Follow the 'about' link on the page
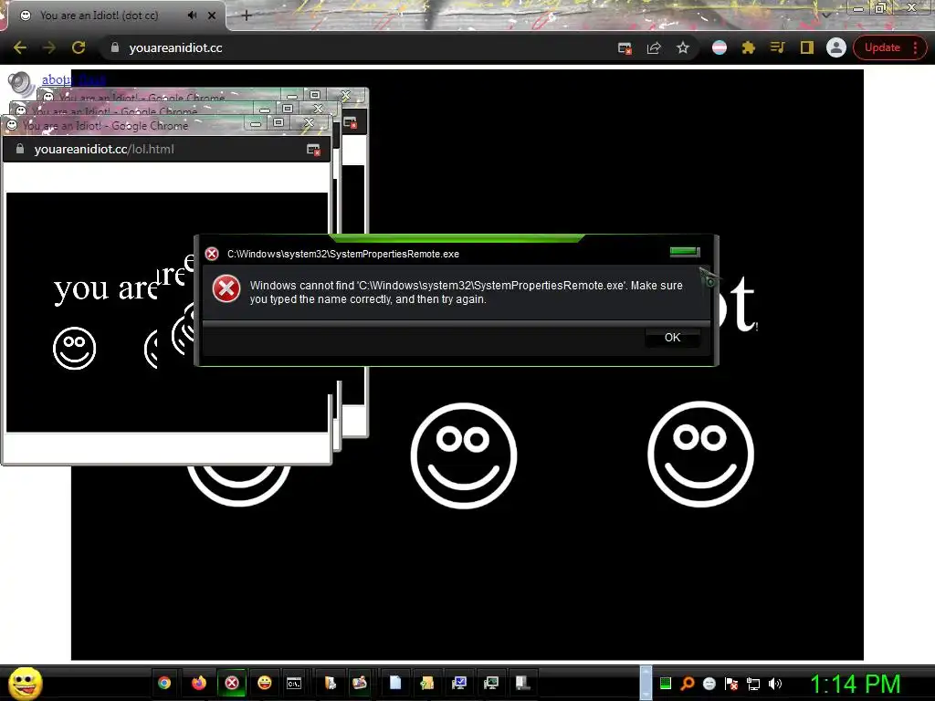Viewport: 935px width, 701px height. (x=57, y=79)
